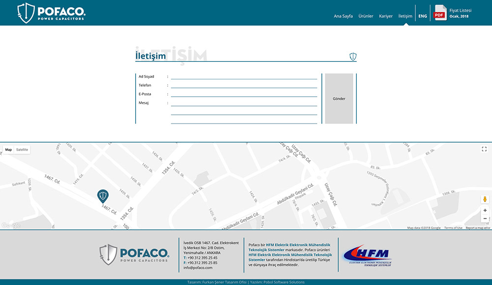Zoom in the map with plus button
The height and width of the screenshot is (285, 492).
pyautogui.click(x=485, y=210)
